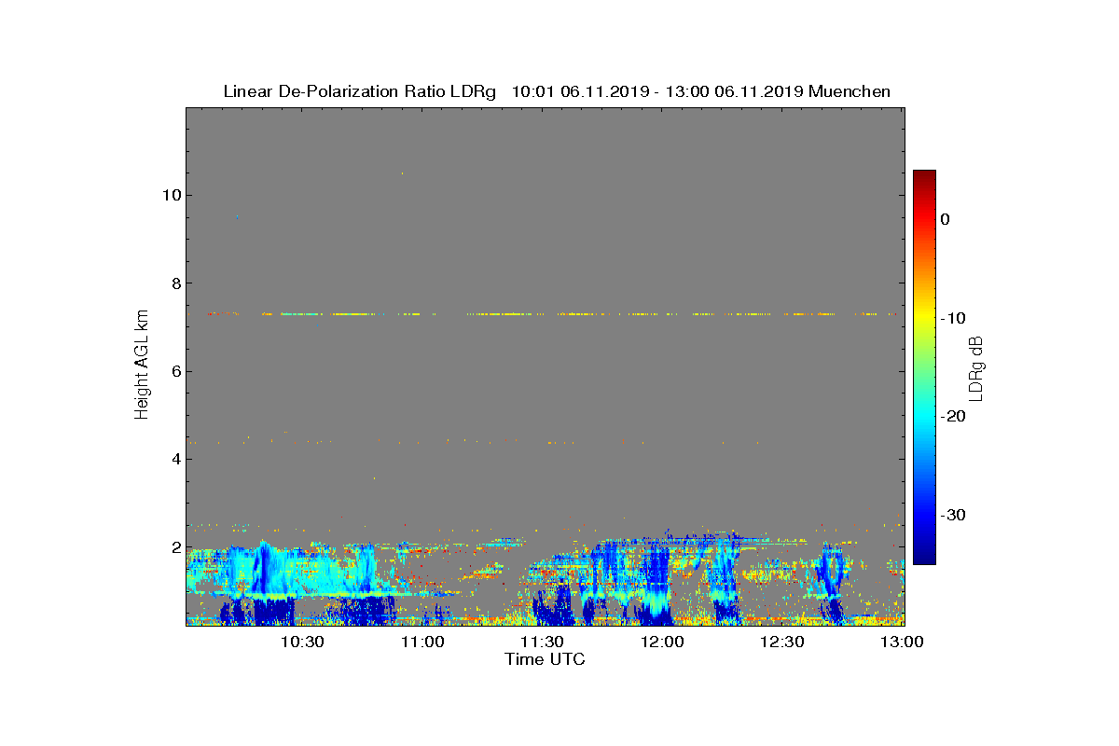
Task: Click the height tick label '6'
Action: pyautogui.click(x=175, y=371)
